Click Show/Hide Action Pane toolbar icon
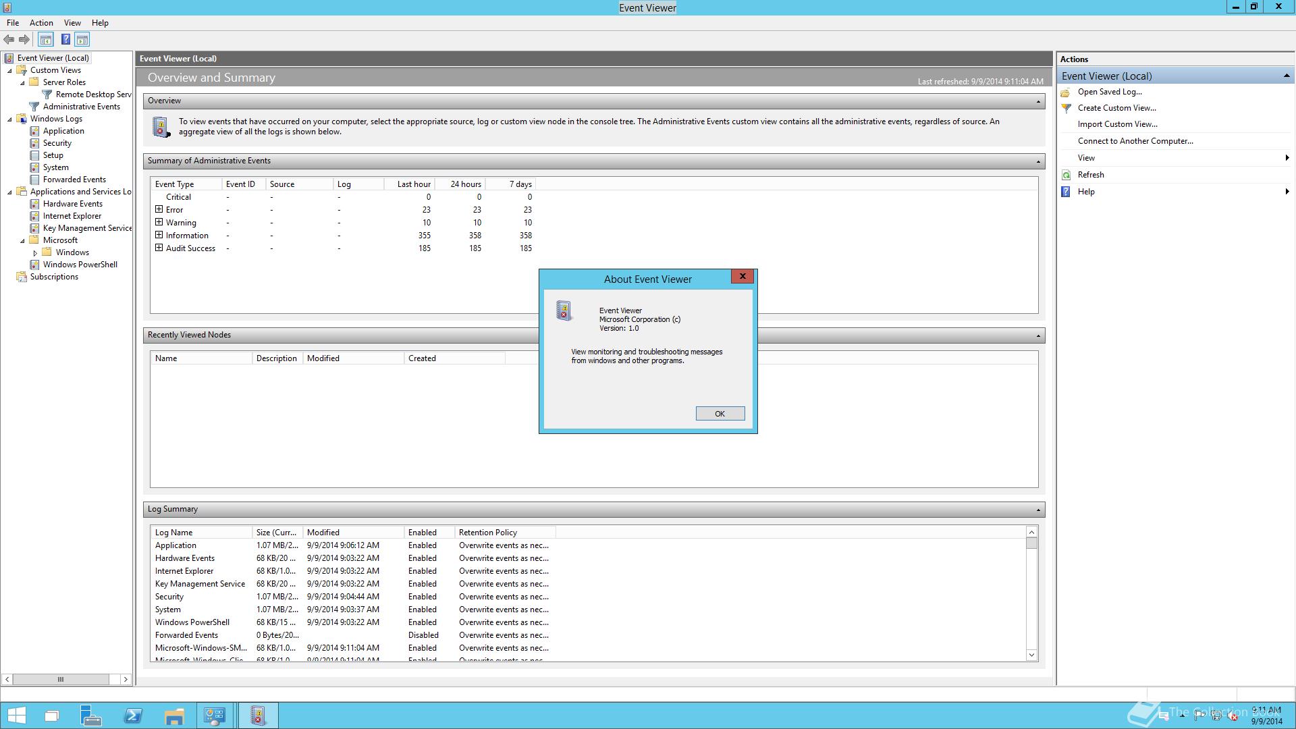Screen dimensions: 1296x729 (x=82, y=40)
